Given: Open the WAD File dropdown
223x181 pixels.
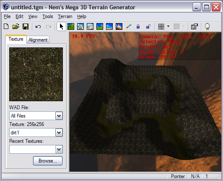Looking at the screenshot, I should coord(59,116).
